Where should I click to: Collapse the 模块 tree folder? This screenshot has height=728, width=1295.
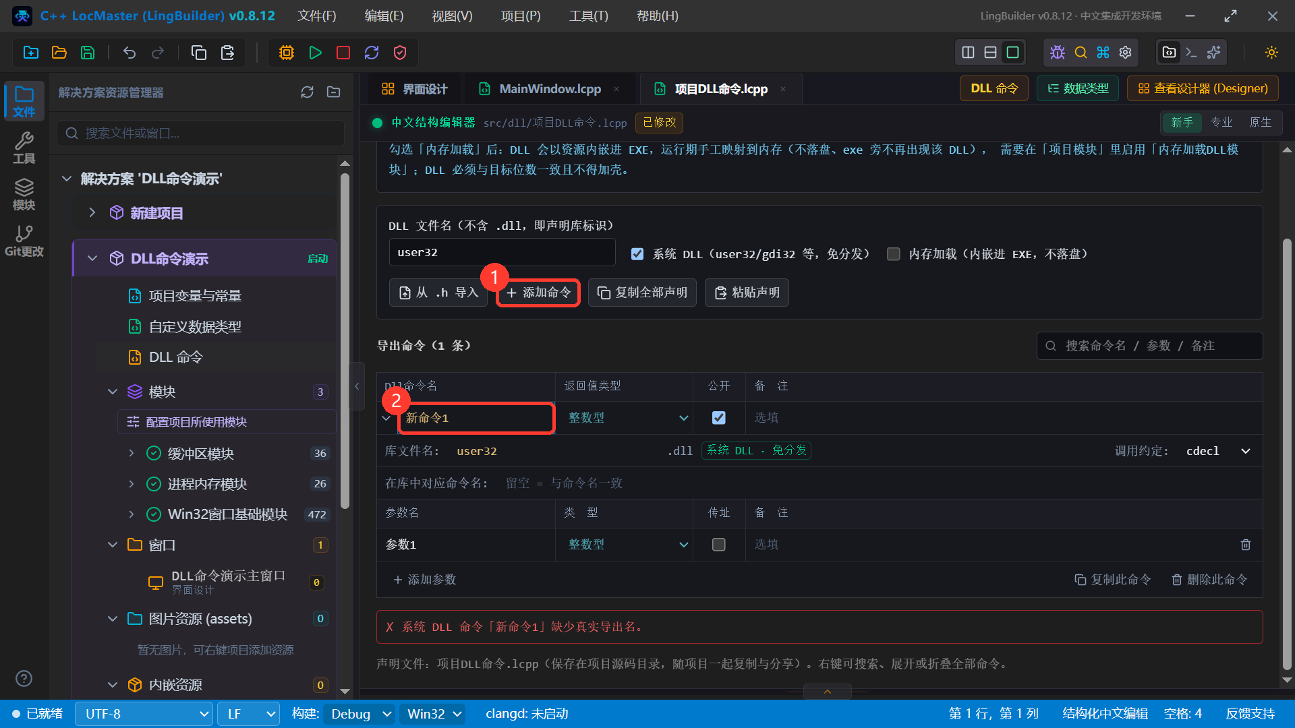(113, 392)
